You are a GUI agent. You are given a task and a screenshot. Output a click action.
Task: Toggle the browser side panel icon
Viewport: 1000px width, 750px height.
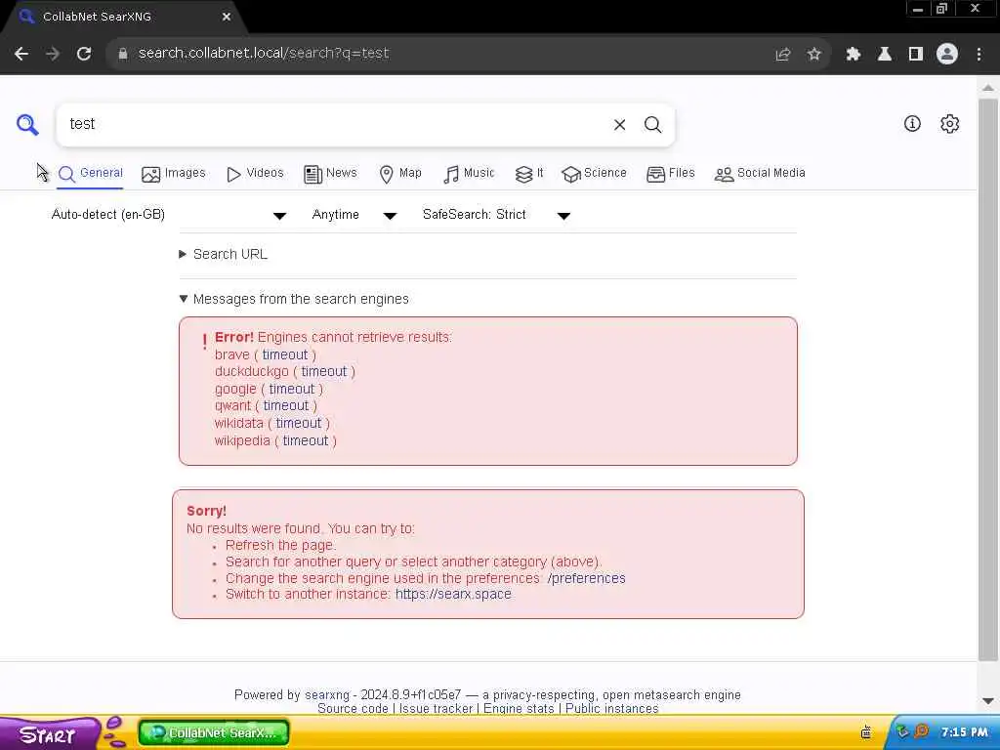click(x=915, y=55)
